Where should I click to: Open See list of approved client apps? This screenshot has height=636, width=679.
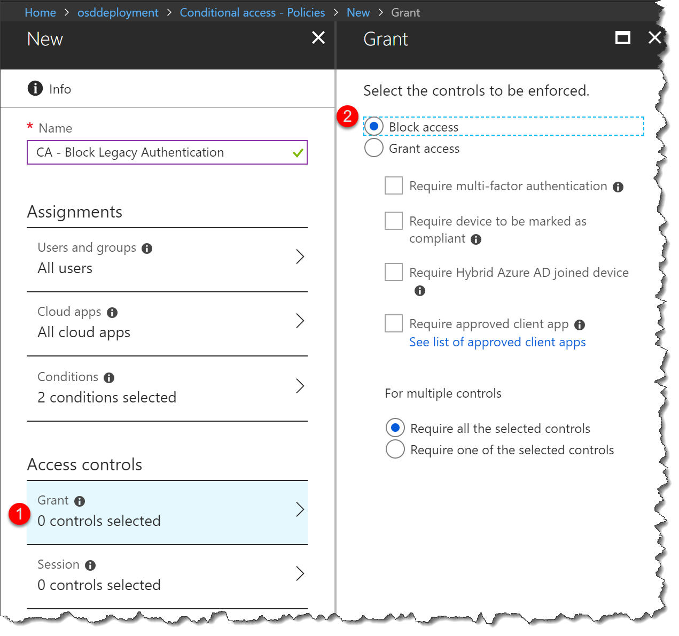coord(497,342)
